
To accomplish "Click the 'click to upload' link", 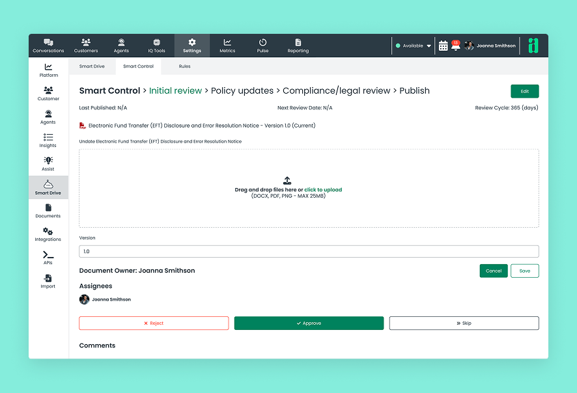I will (x=323, y=190).
